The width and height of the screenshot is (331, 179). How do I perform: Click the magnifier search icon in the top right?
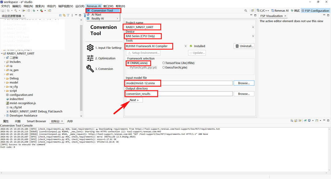(x=246, y=10)
